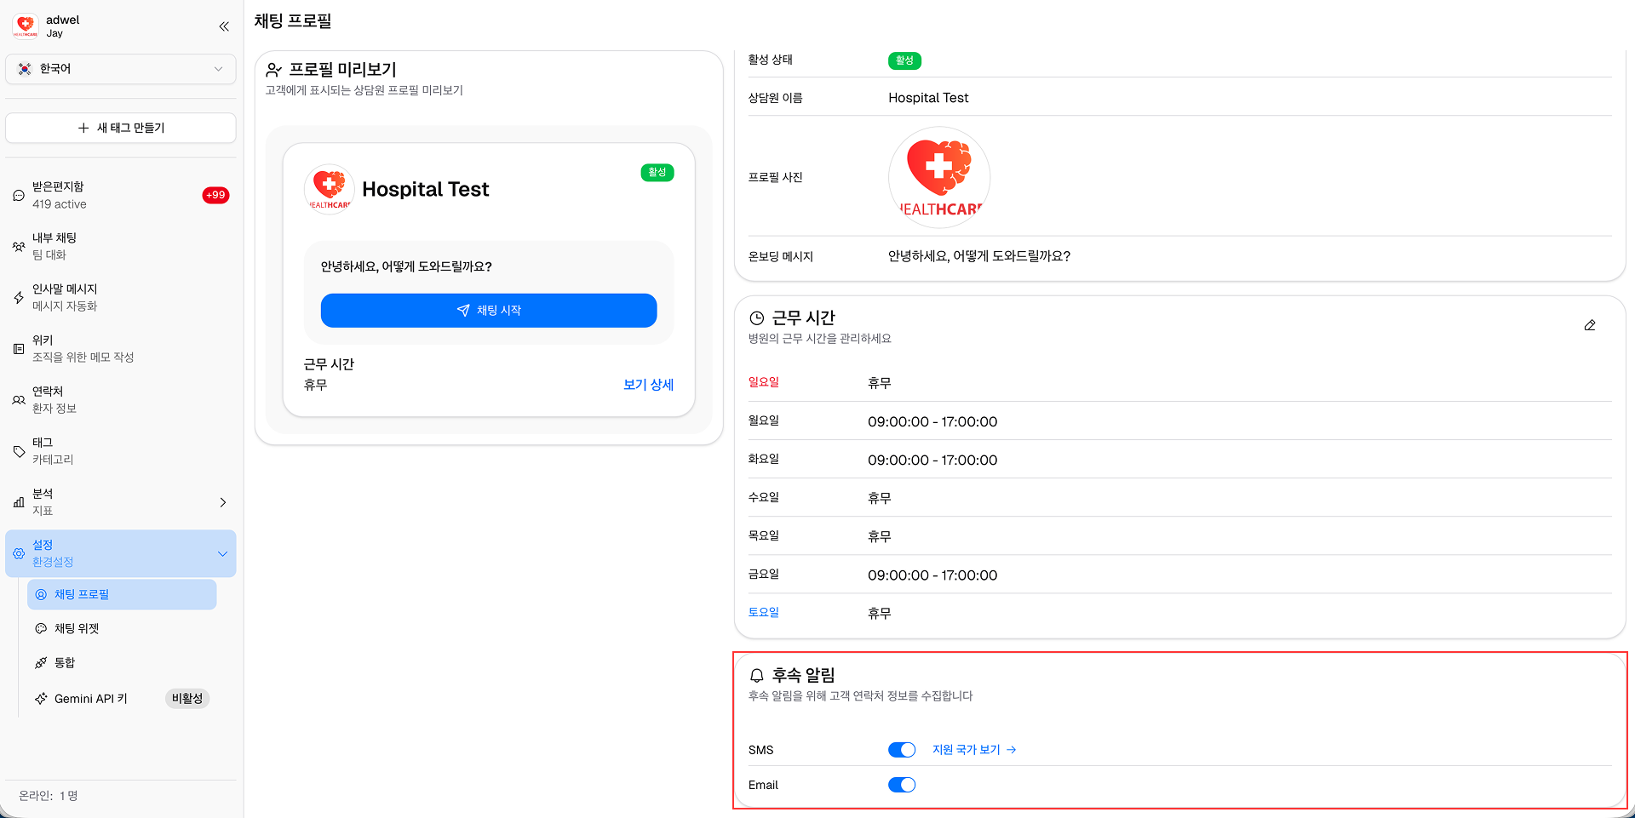
Task: Select the 내부 채팅 team chat icon
Action: click(19, 246)
